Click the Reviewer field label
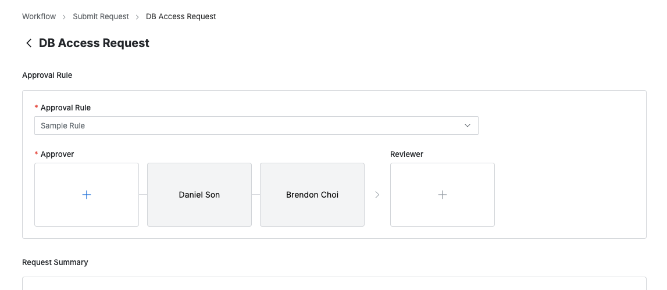 pyautogui.click(x=406, y=154)
